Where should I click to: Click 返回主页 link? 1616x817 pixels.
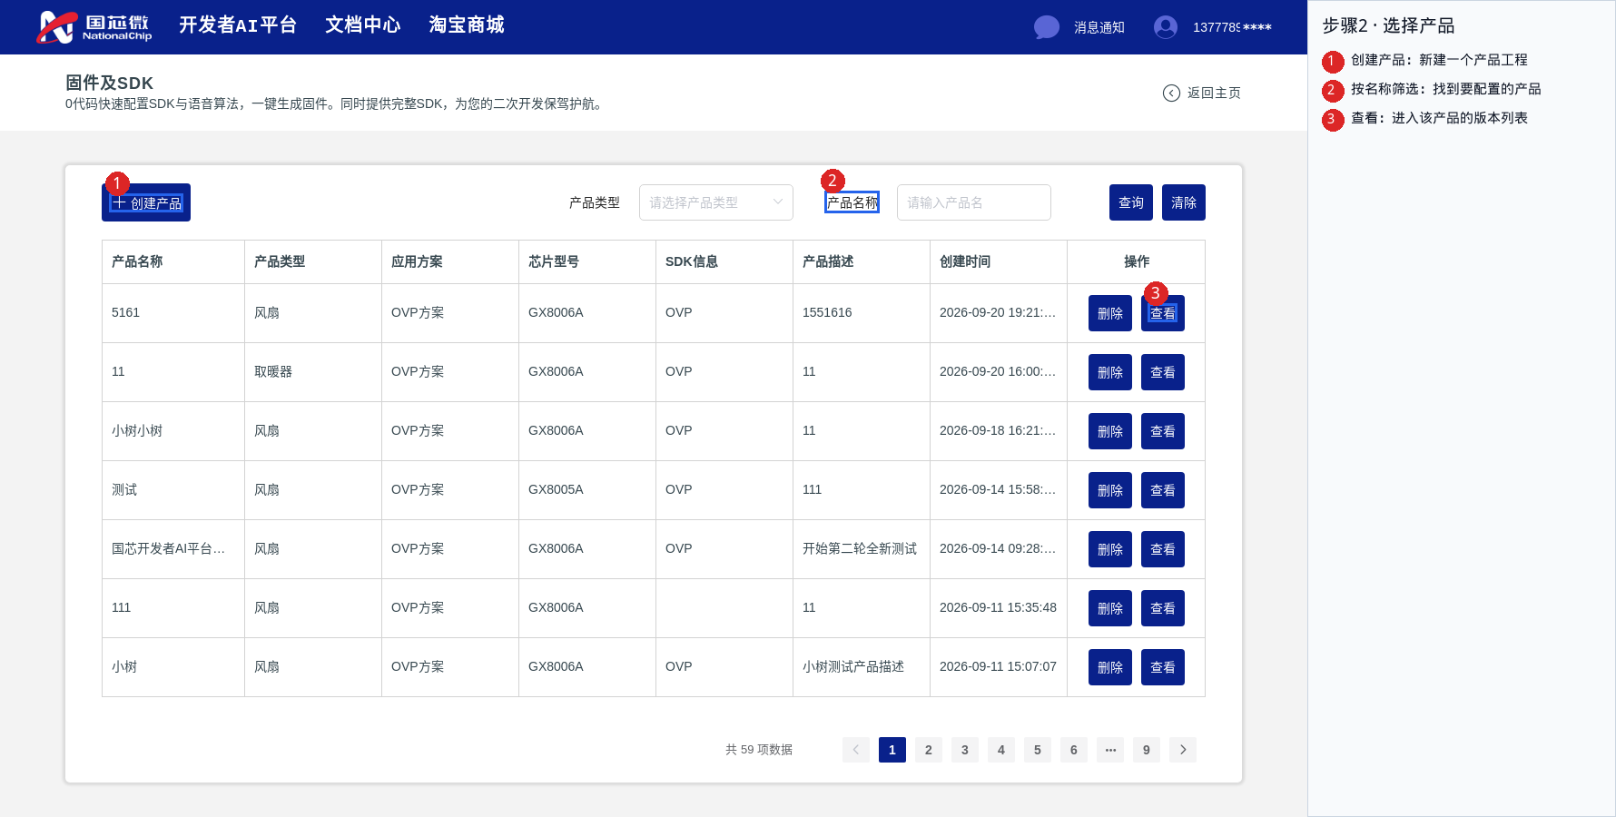[x=1214, y=93]
